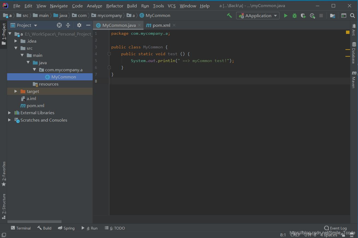This screenshot has height=238, width=358.
Task: Click the 8:1 caret position in status bar
Action: [283, 235]
